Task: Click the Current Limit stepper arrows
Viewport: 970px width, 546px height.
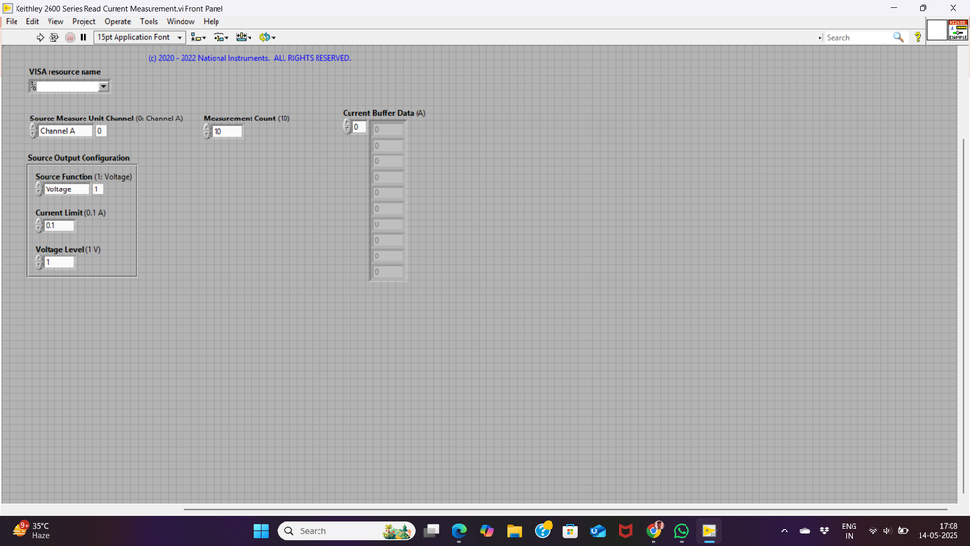Action: (x=39, y=225)
